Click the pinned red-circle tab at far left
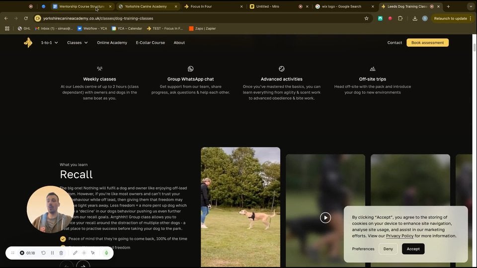477x268 pixels. 31,6
